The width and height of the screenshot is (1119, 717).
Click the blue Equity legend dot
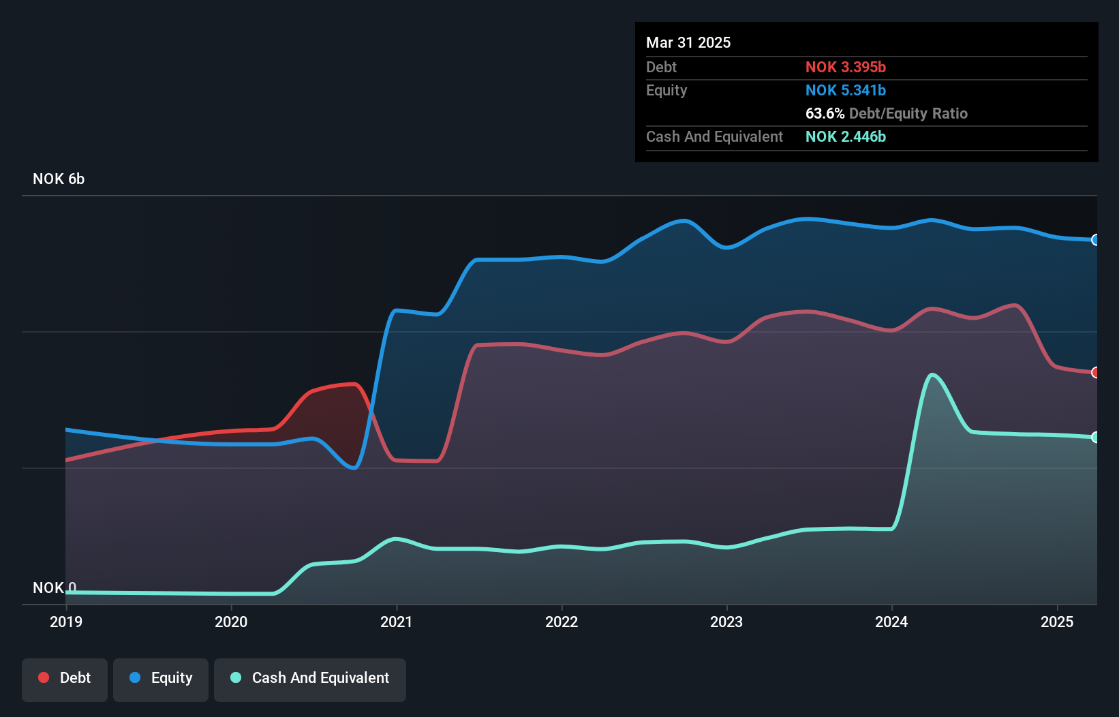[135, 677]
